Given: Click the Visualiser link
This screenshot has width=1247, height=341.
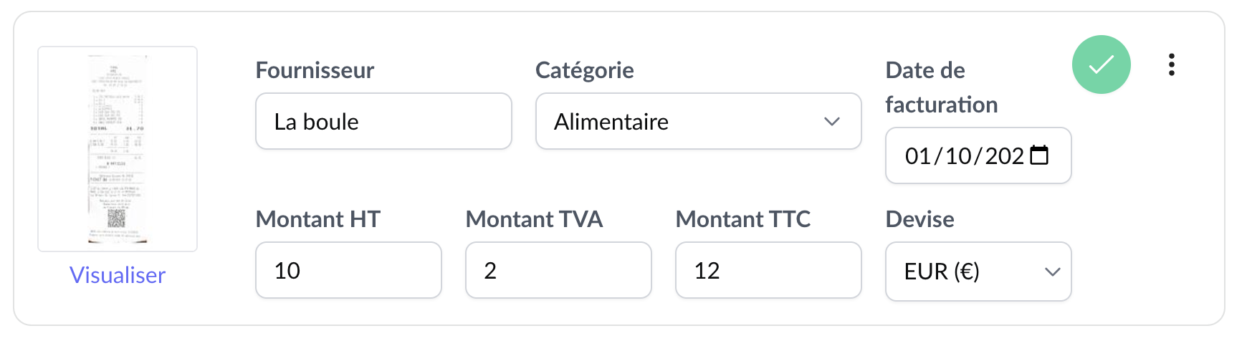Looking at the screenshot, I should [118, 275].
